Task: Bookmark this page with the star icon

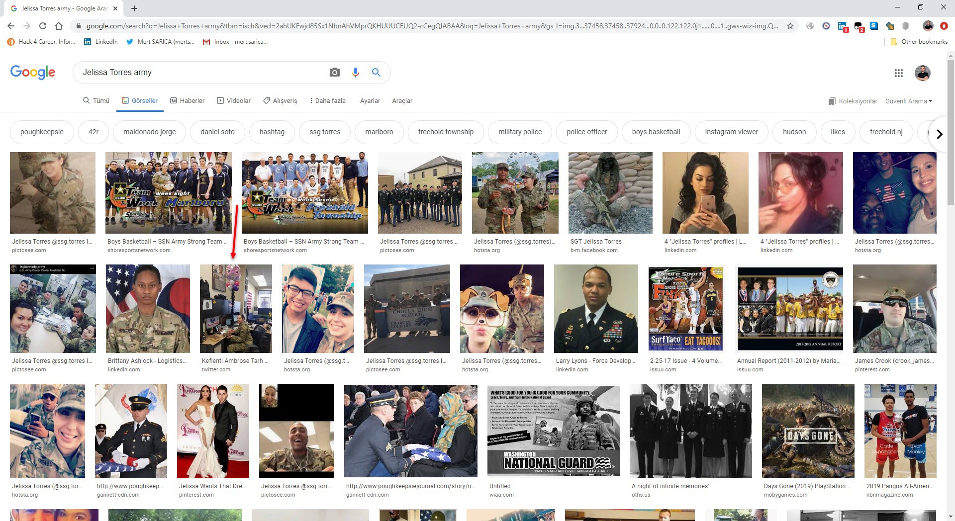Action: click(x=790, y=26)
